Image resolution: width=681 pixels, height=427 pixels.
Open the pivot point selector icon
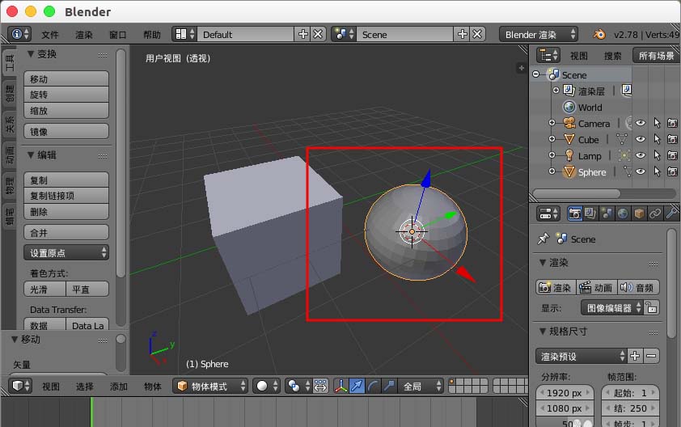[298, 386]
